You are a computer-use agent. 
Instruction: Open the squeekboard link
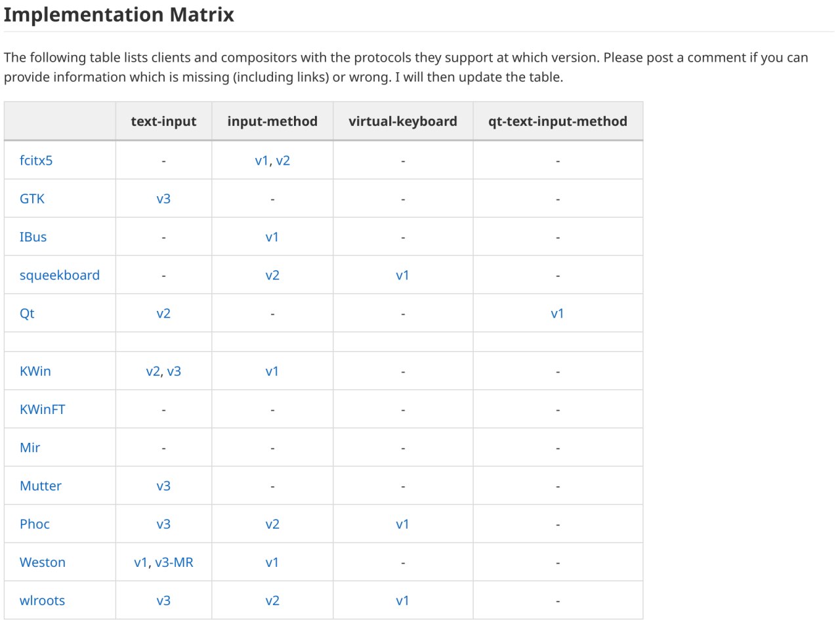(60, 275)
